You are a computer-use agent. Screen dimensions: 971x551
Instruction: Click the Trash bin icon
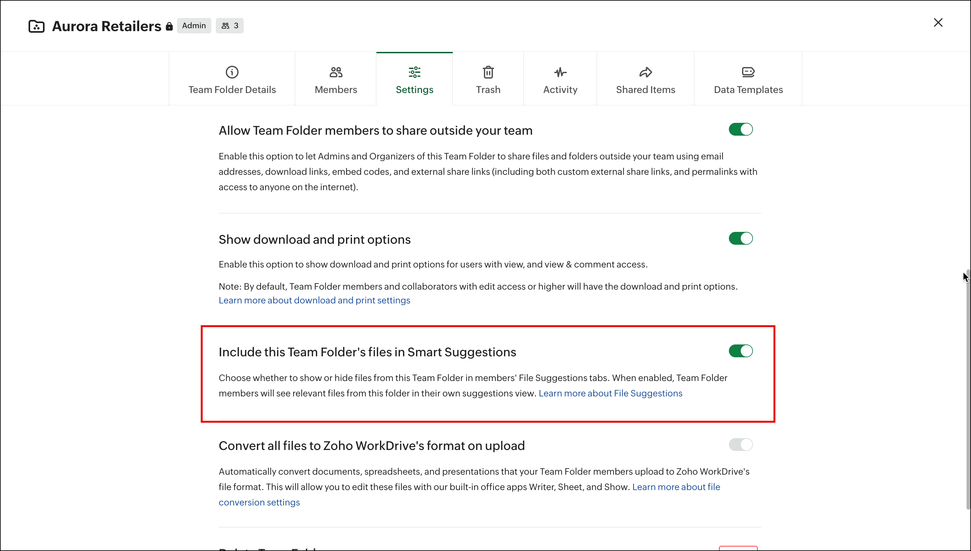488,72
